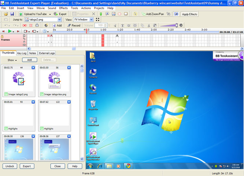Click the Export toolbar button
The height and width of the screenshot is (176, 244).
pos(60,14)
